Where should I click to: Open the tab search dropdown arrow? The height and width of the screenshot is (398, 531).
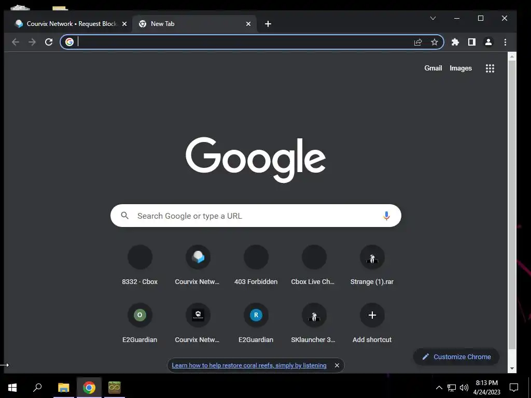tap(433, 18)
